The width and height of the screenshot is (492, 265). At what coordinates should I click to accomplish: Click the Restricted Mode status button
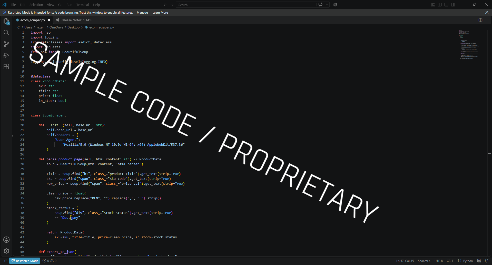pos(25,261)
